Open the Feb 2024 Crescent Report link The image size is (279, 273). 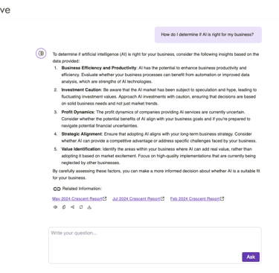(195, 198)
